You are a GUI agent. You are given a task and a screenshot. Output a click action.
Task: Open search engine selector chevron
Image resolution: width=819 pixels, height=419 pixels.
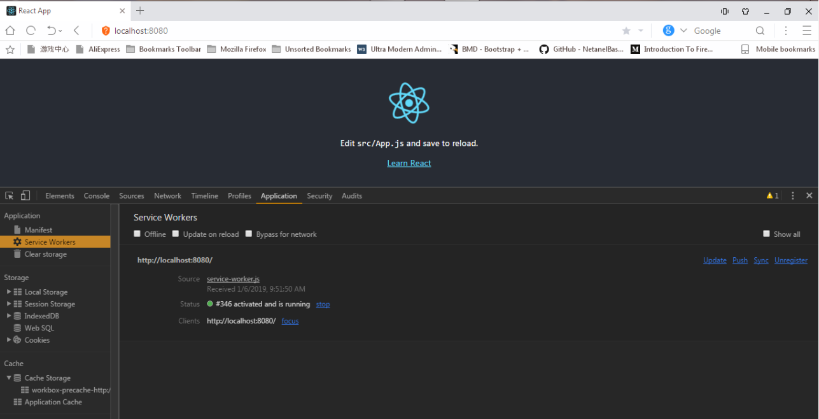point(683,31)
